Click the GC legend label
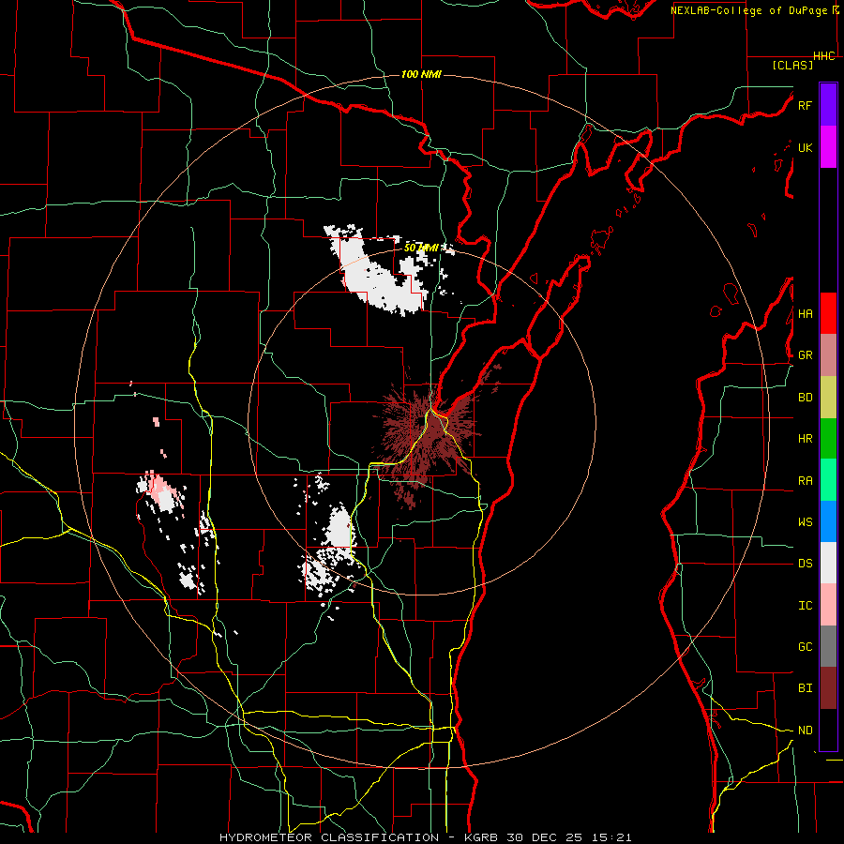Image resolution: width=844 pixels, height=844 pixels. click(805, 647)
